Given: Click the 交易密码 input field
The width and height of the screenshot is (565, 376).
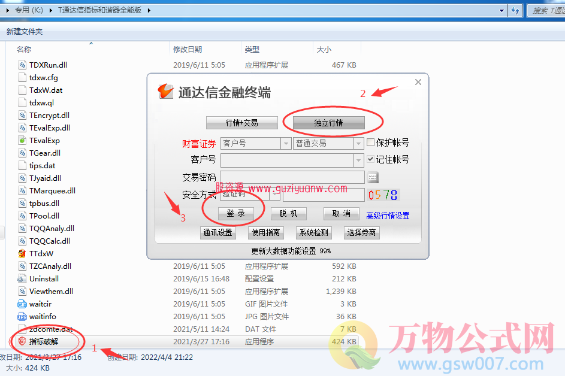Looking at the screenshot, I should tap(292, 177).
